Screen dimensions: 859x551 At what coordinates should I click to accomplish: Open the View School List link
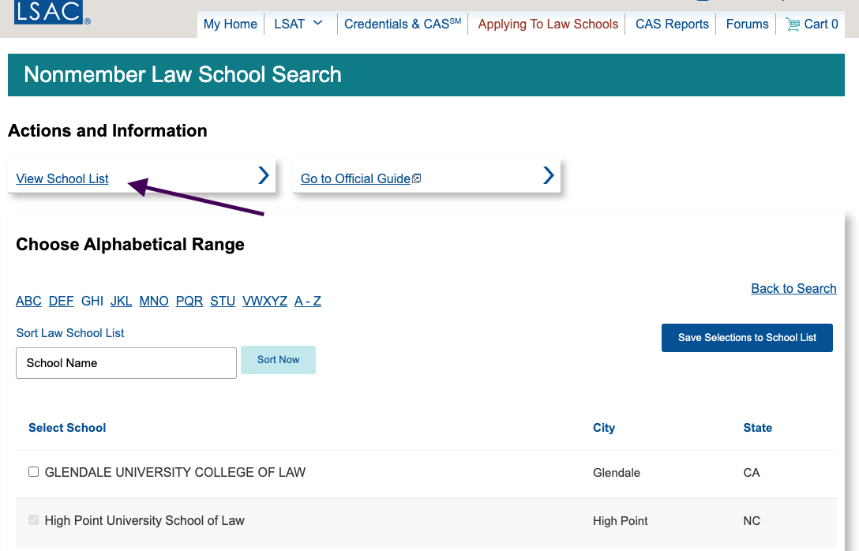click(62, 178)
